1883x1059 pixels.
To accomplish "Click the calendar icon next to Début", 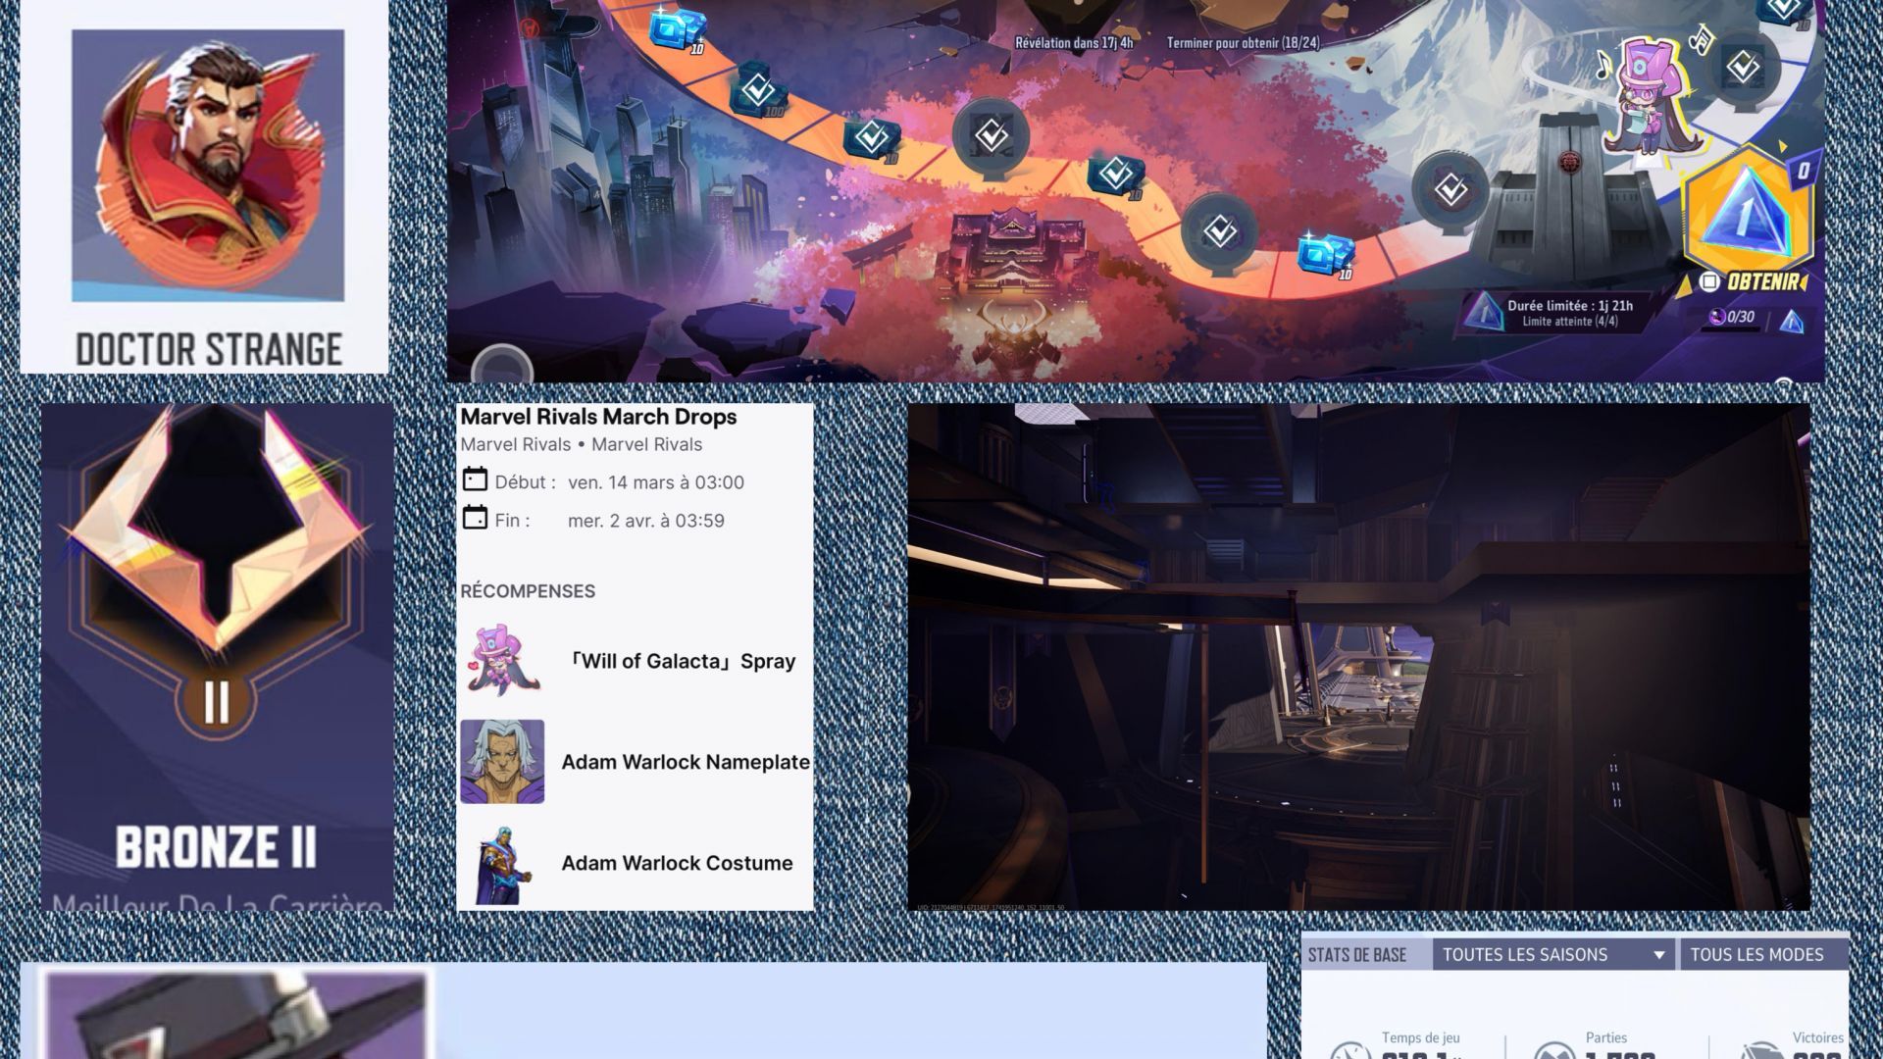I will point(475,479).
